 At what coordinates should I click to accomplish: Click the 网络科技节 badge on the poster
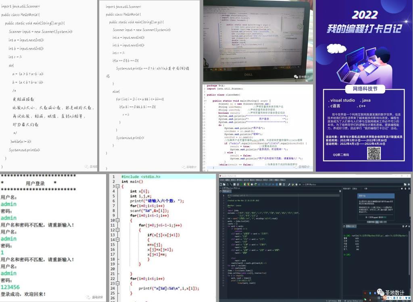(x=365, y=89)
